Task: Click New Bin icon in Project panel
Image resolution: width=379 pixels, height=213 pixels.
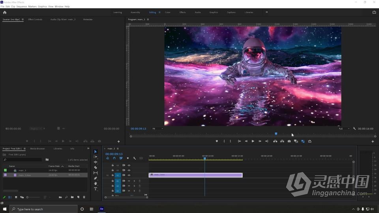Action: click(72, 197)
